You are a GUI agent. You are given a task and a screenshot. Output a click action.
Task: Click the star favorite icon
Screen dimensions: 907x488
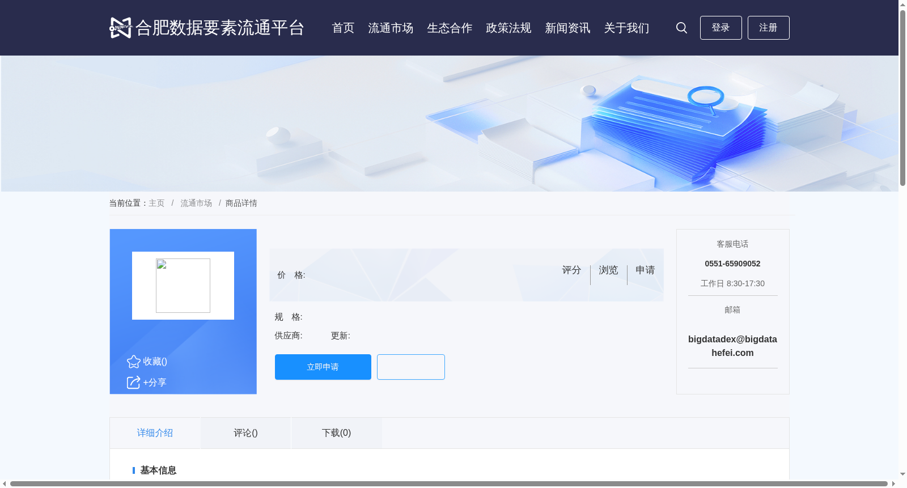[134, 362]
